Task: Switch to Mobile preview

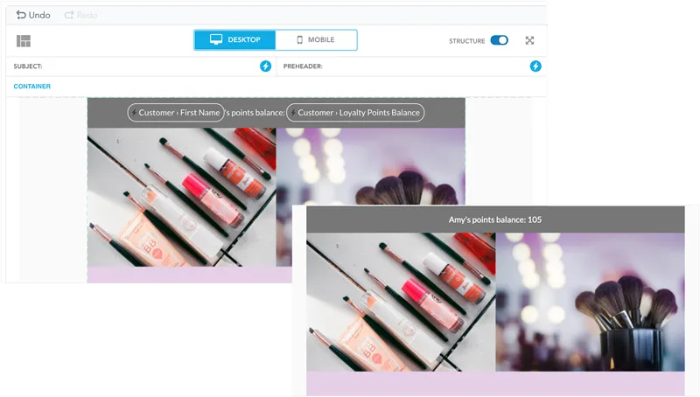Action: point(316,40)
